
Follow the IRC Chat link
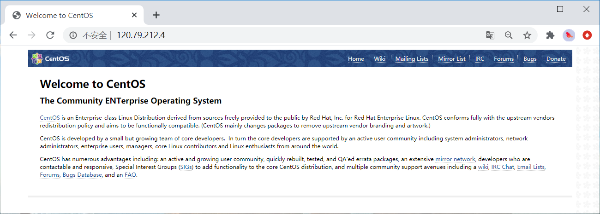pyautogui.click(x=503, y=167)
